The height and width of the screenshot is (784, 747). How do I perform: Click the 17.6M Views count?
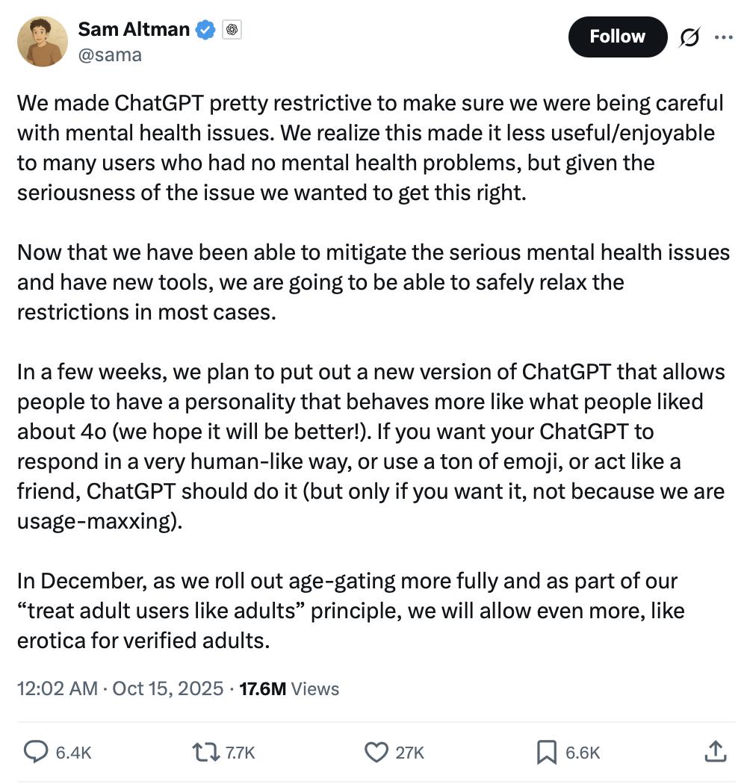(x=289, y=688)
